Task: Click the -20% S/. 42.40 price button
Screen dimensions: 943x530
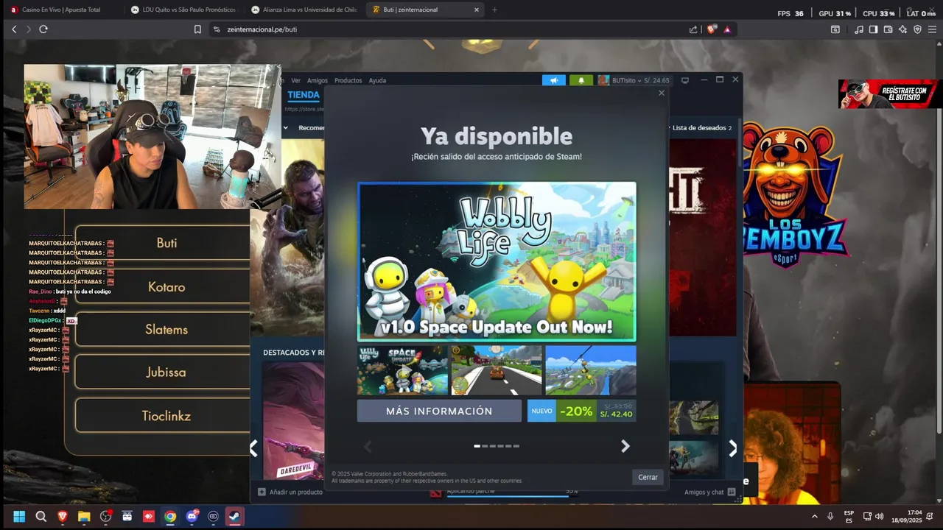Action: 581,411
